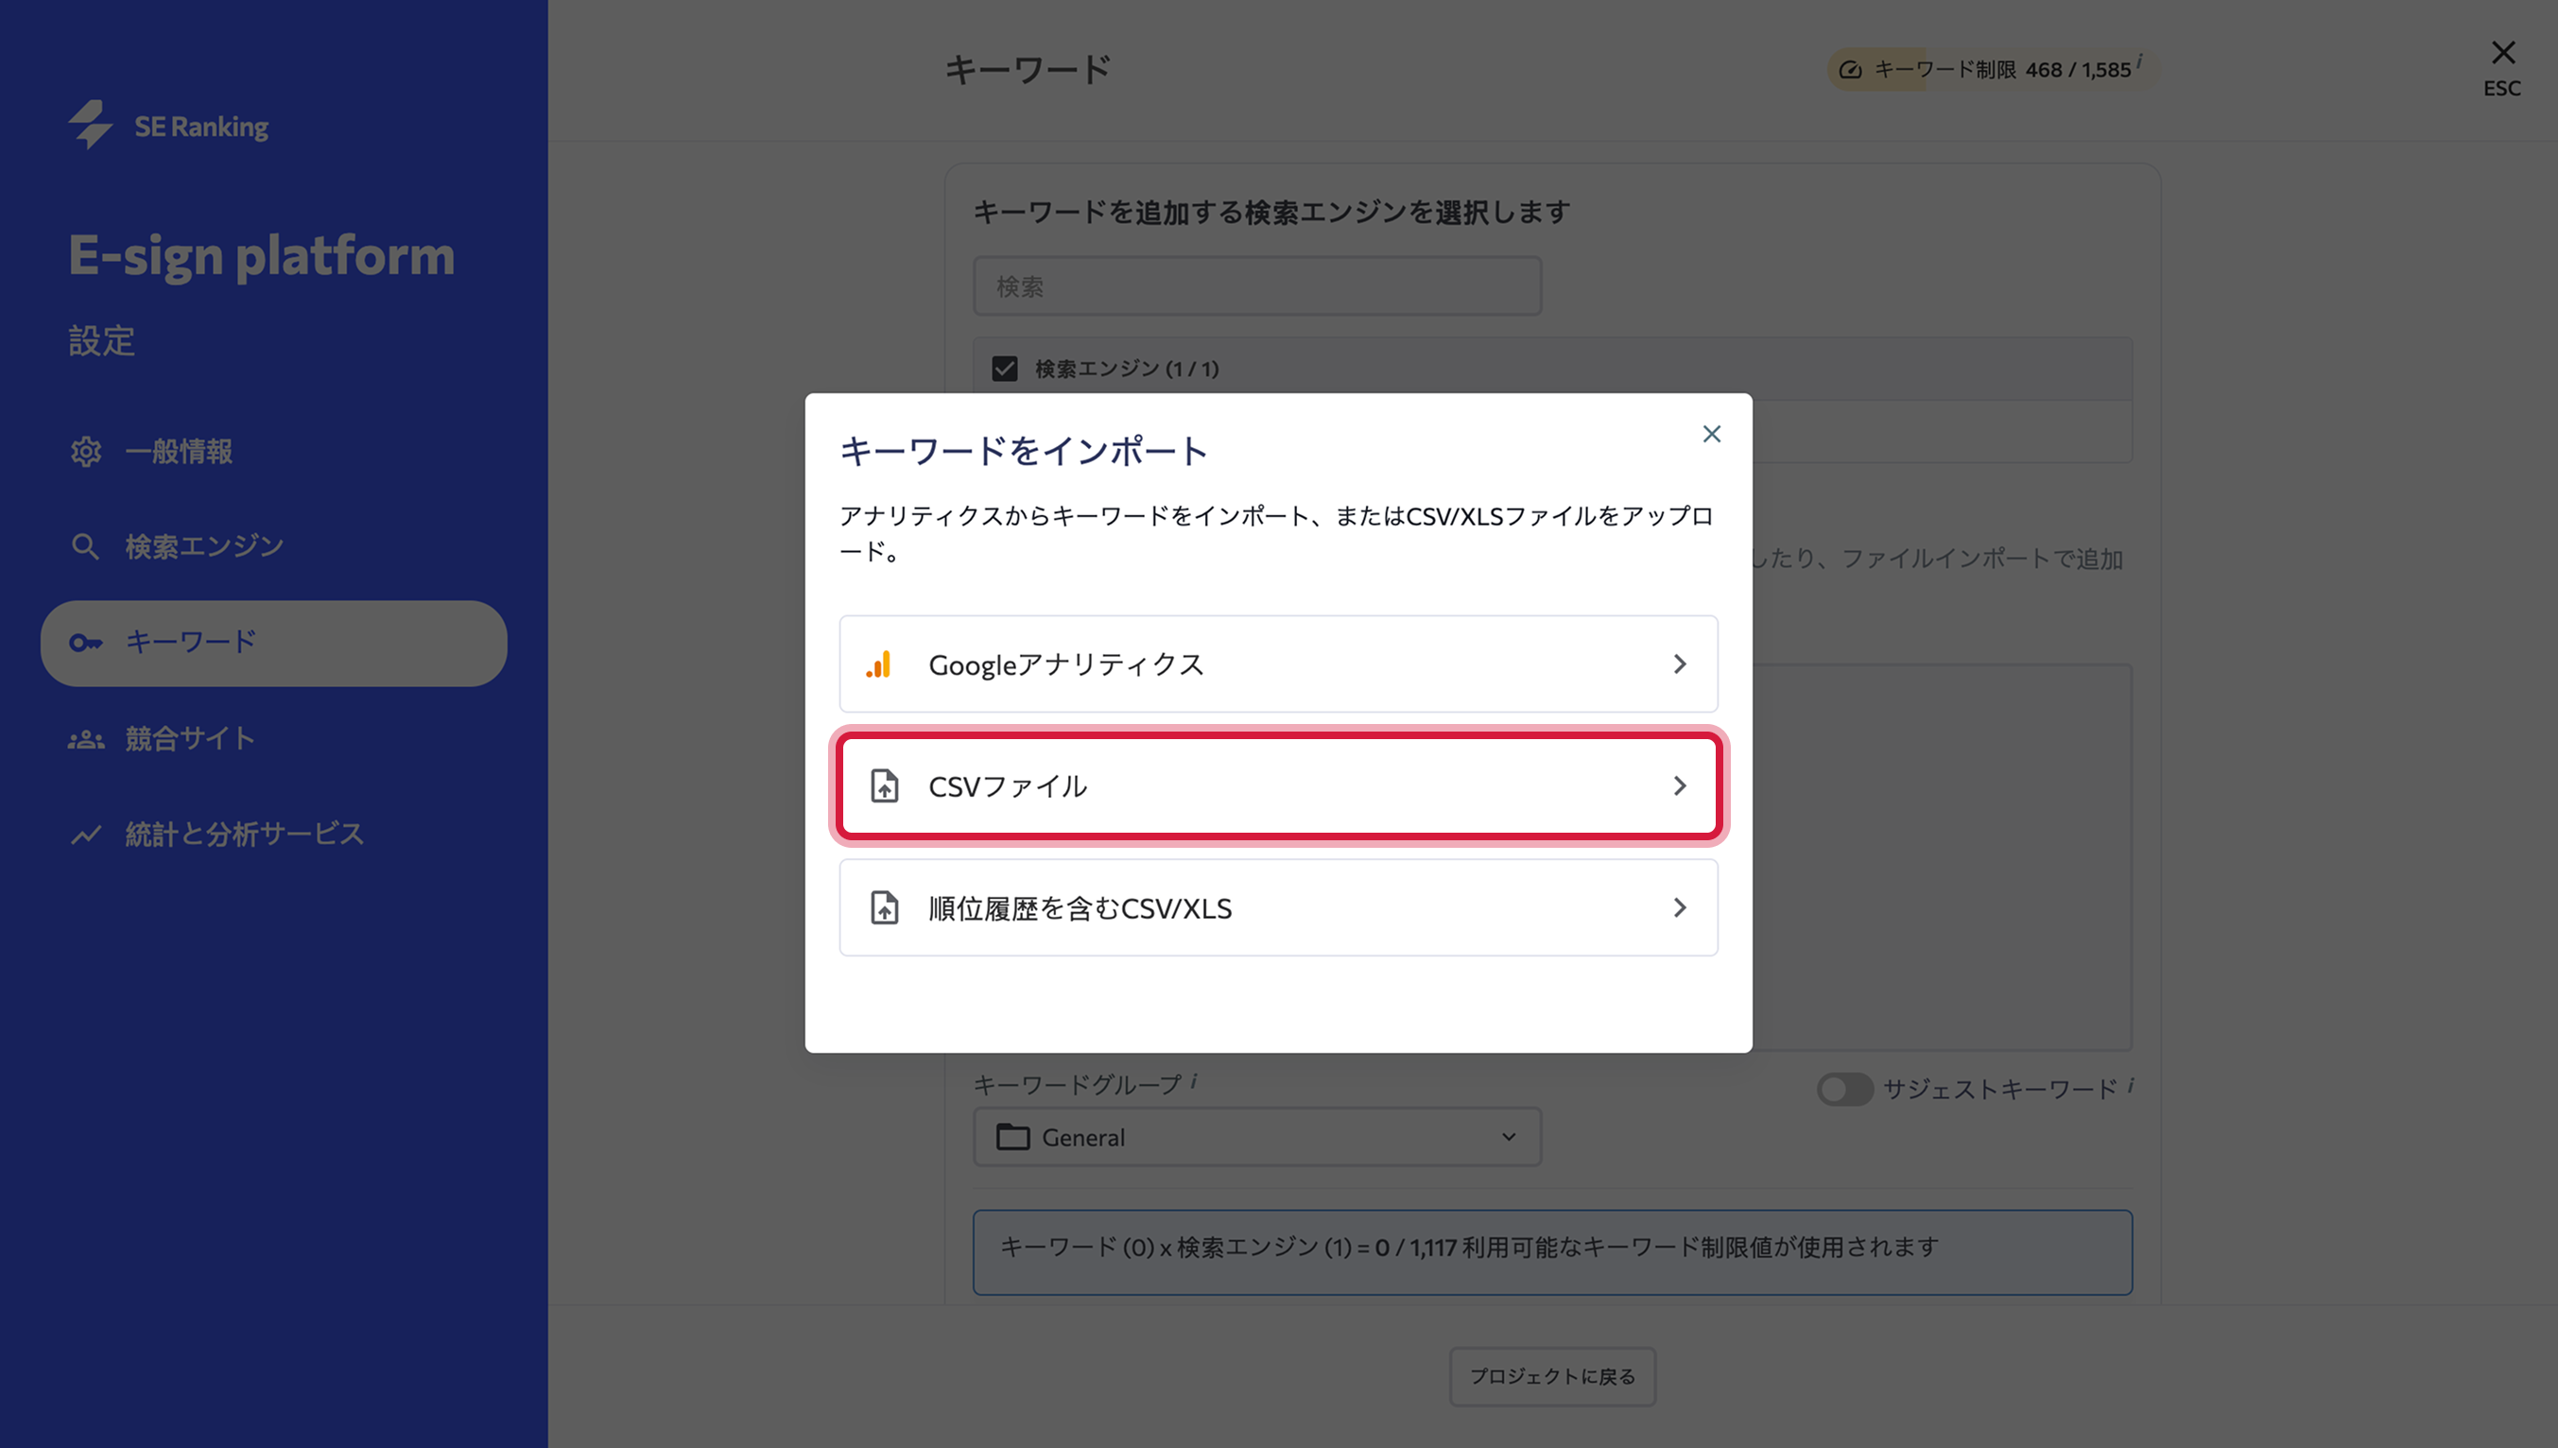Click the key icon beside キーワード
Viewport: 2558px width, 1448px height.
coord(85,644)
